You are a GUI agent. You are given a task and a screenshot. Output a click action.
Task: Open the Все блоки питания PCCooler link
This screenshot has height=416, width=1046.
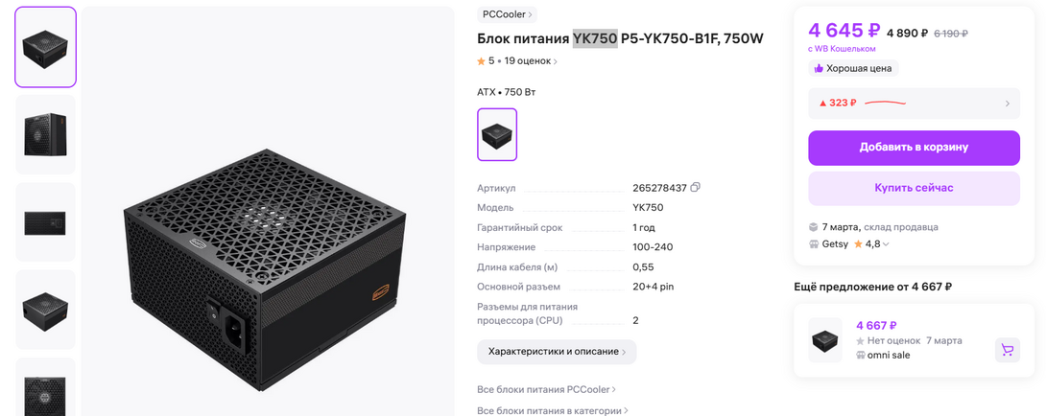[x=546, y=389]
